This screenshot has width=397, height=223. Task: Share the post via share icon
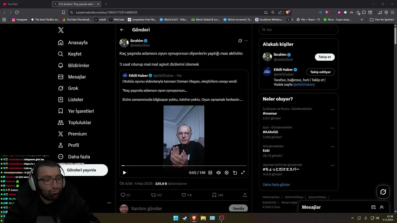click(x=245, y=195)
